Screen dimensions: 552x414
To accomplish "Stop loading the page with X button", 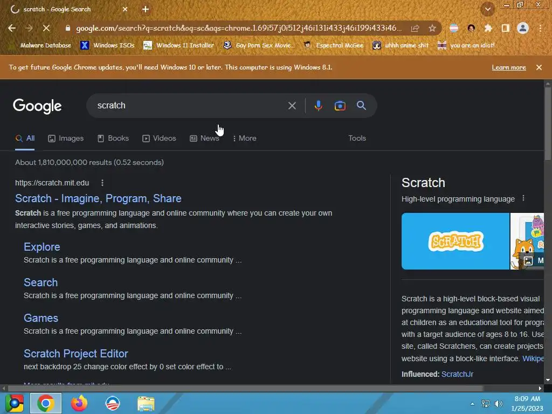I will (x=46, y=28).
